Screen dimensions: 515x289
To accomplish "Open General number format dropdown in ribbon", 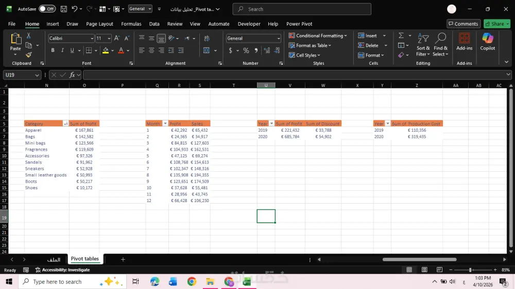I will (x=279, y=39).
